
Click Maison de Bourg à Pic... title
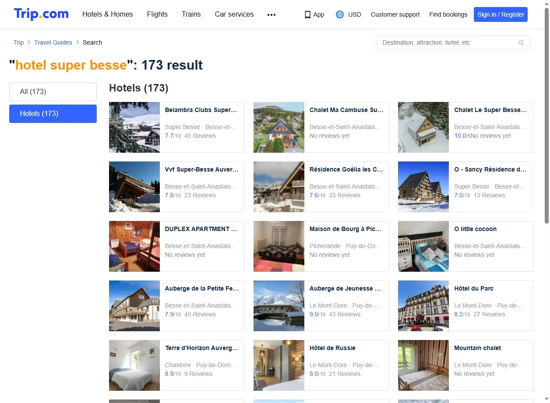click(x=346, y=229)
